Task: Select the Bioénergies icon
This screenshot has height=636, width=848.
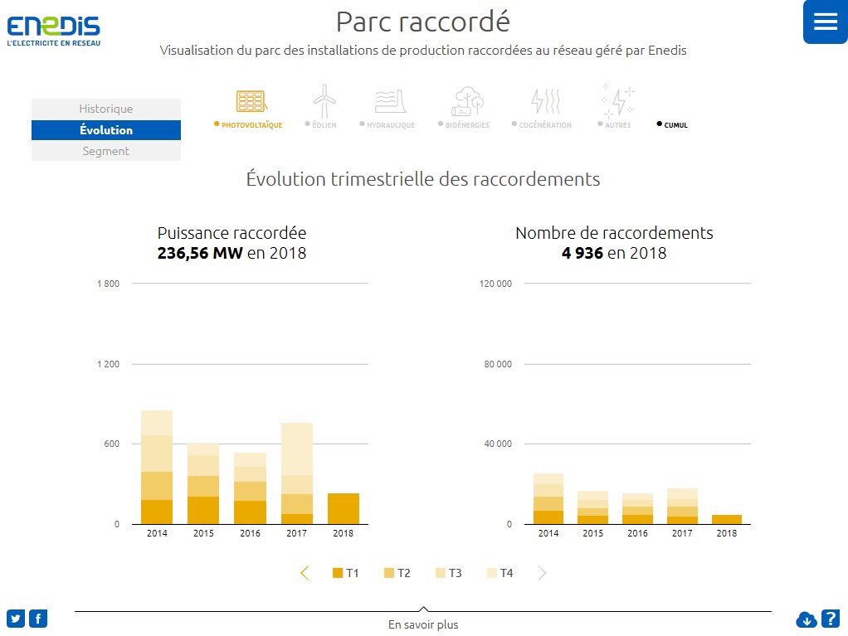Action: point(467,101)
